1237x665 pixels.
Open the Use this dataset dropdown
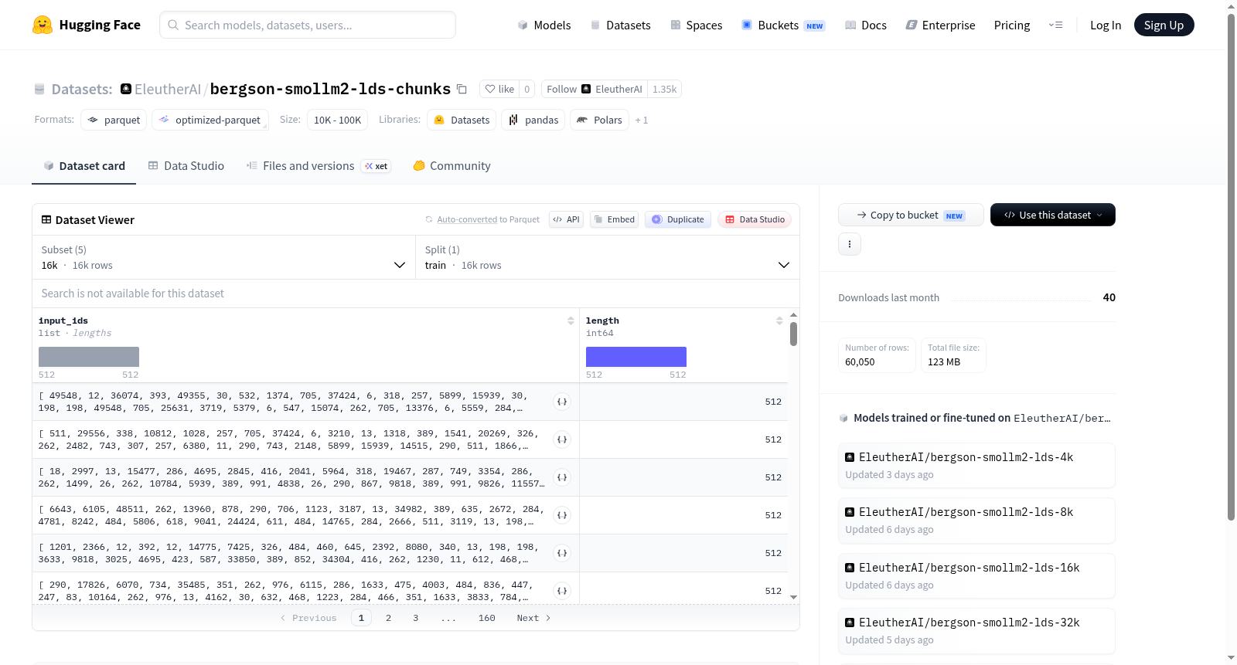click(1053, 215)
